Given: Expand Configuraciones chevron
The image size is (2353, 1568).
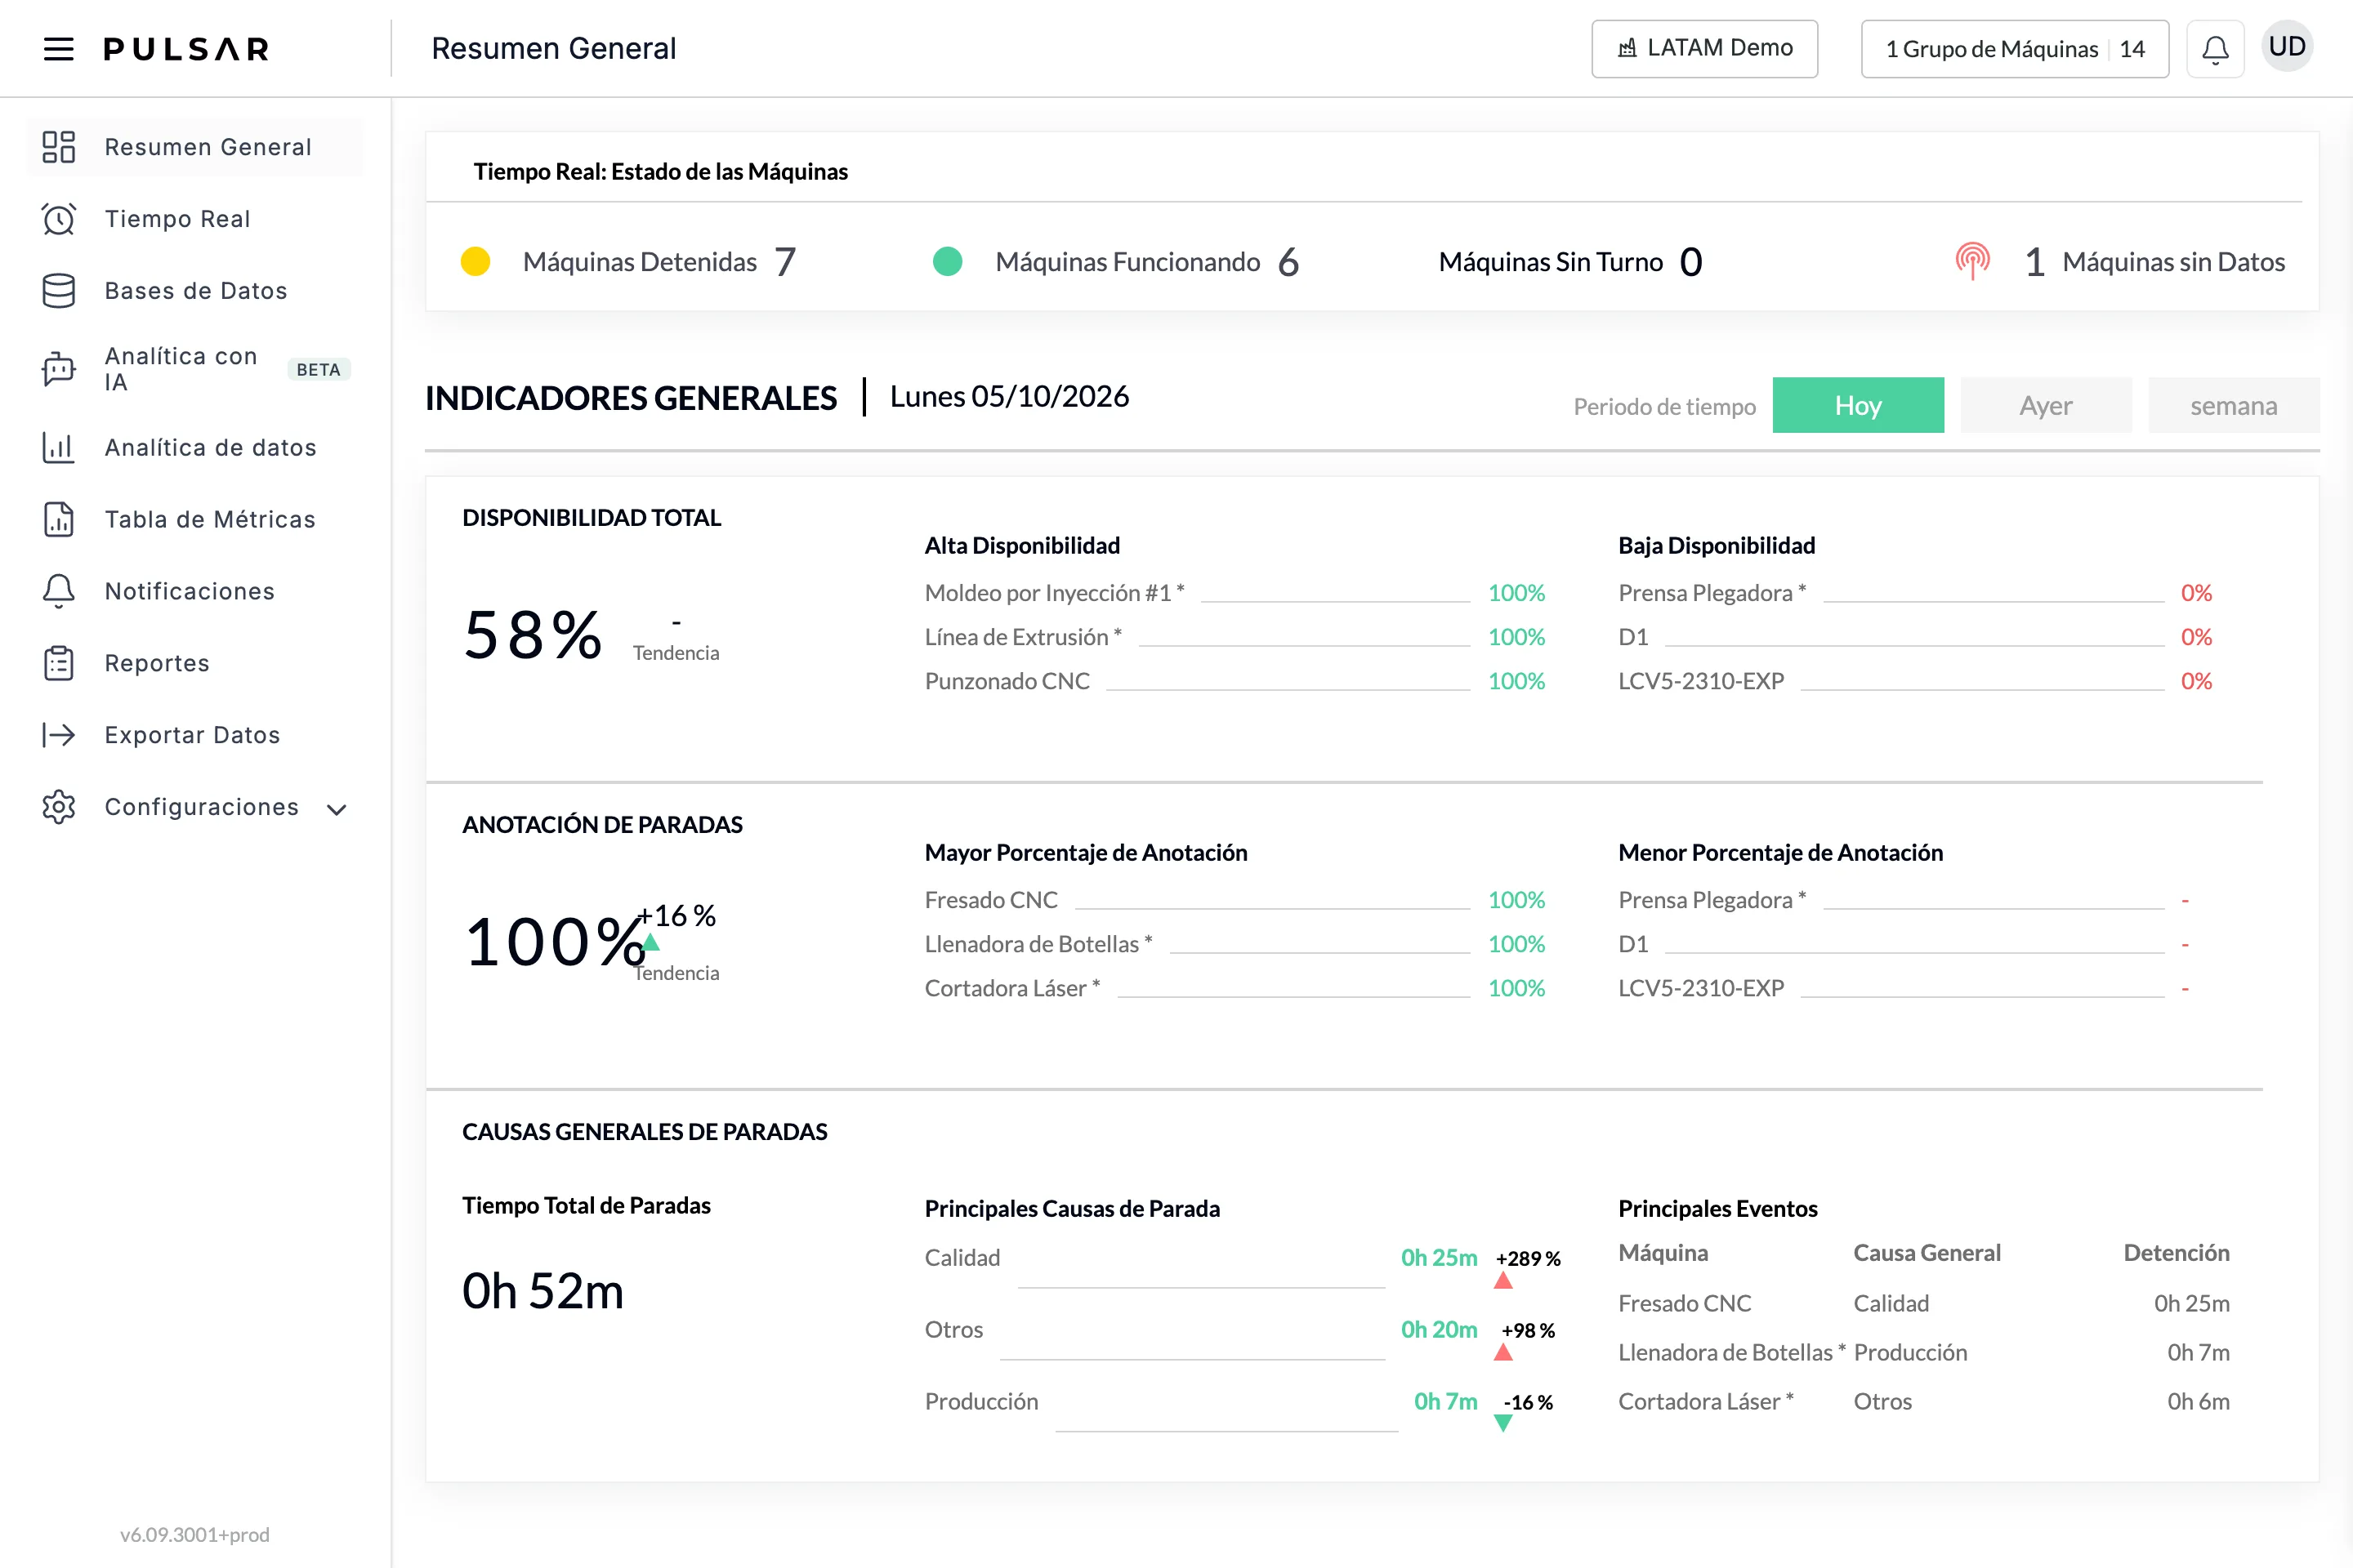Looking at the screenshot, I should [337, 809].
